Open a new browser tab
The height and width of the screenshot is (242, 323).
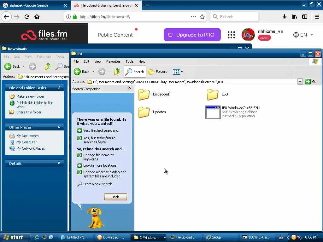point(147,5)
